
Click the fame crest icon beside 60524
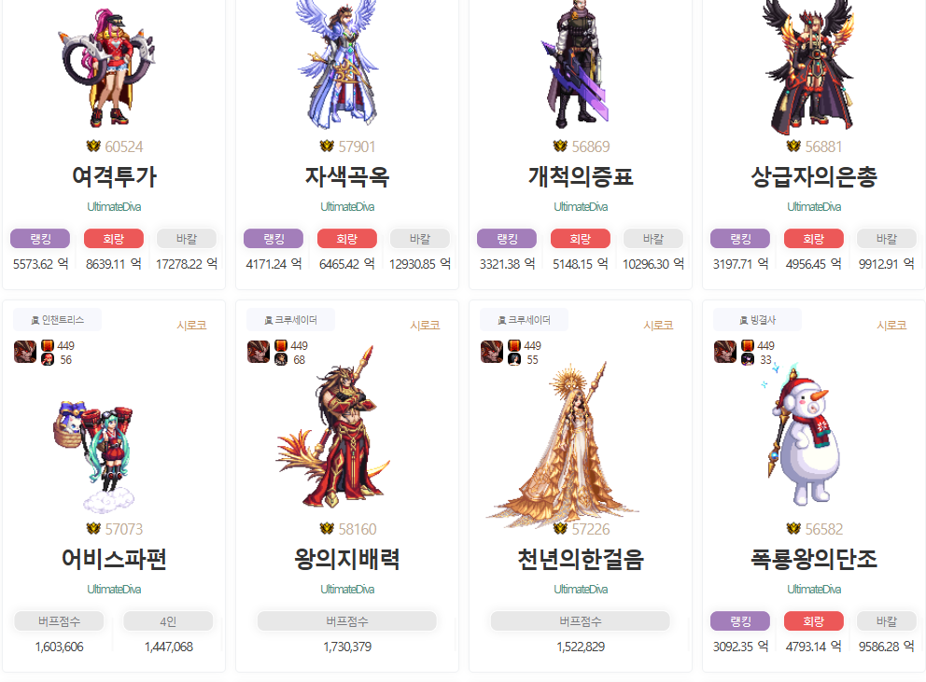tap(93, 146)
